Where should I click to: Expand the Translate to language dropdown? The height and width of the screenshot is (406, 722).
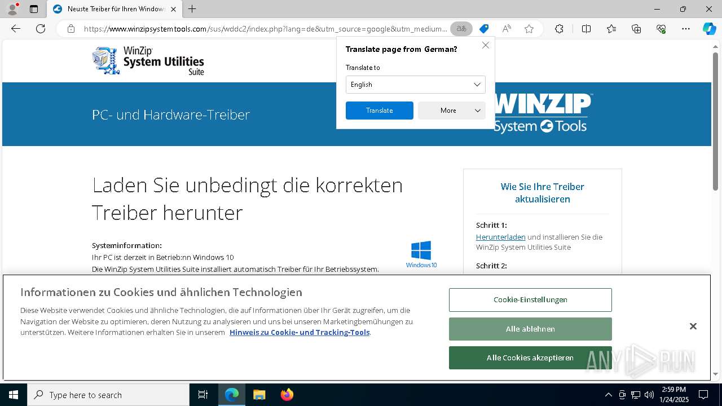coord(416,85)
